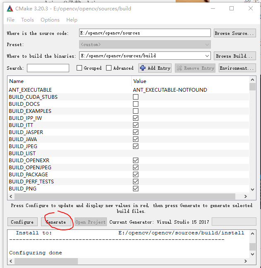Uncheck the BUILD_PACKAGE option
The height and width of the screenshot is (268, 261).
pos(136,175)
